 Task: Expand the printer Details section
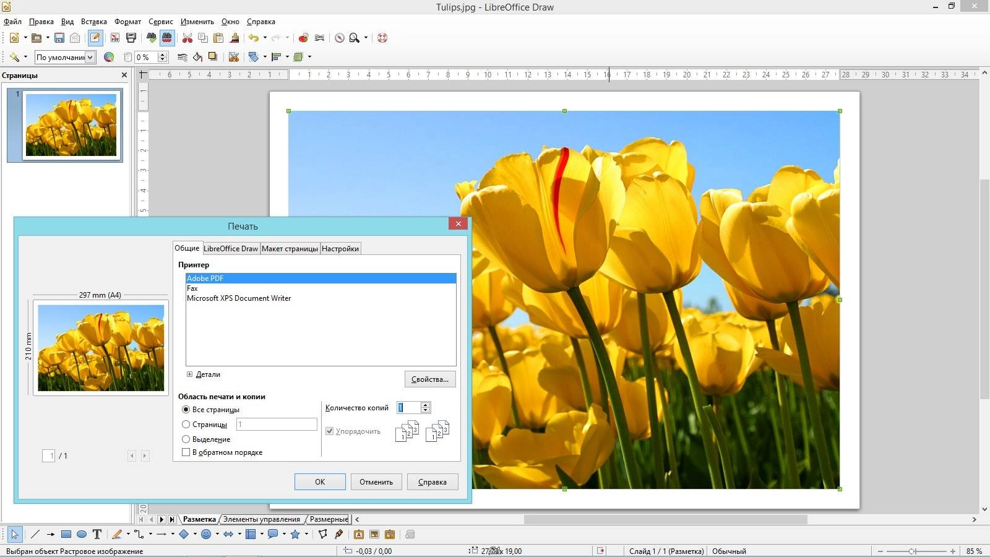190,374
